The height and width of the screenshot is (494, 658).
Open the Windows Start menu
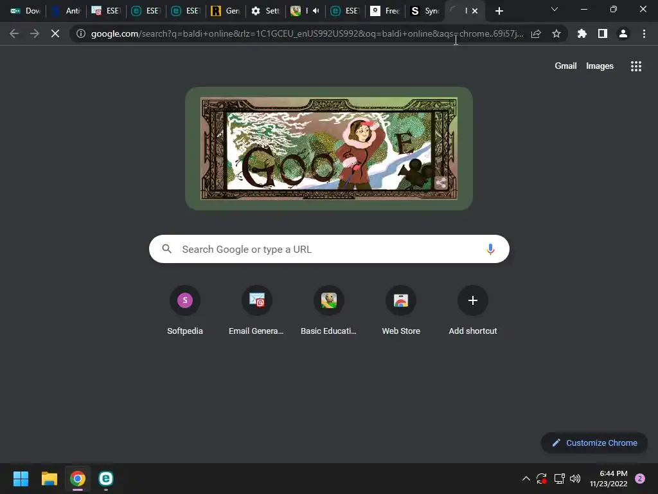tap(21, 479)
